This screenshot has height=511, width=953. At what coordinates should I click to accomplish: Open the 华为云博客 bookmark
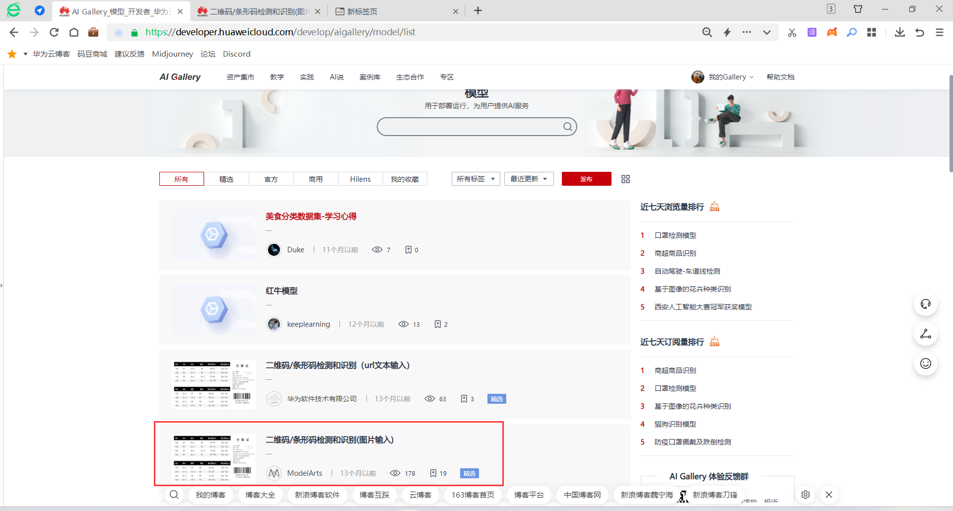pyautogui.click(x=51, y=54)
